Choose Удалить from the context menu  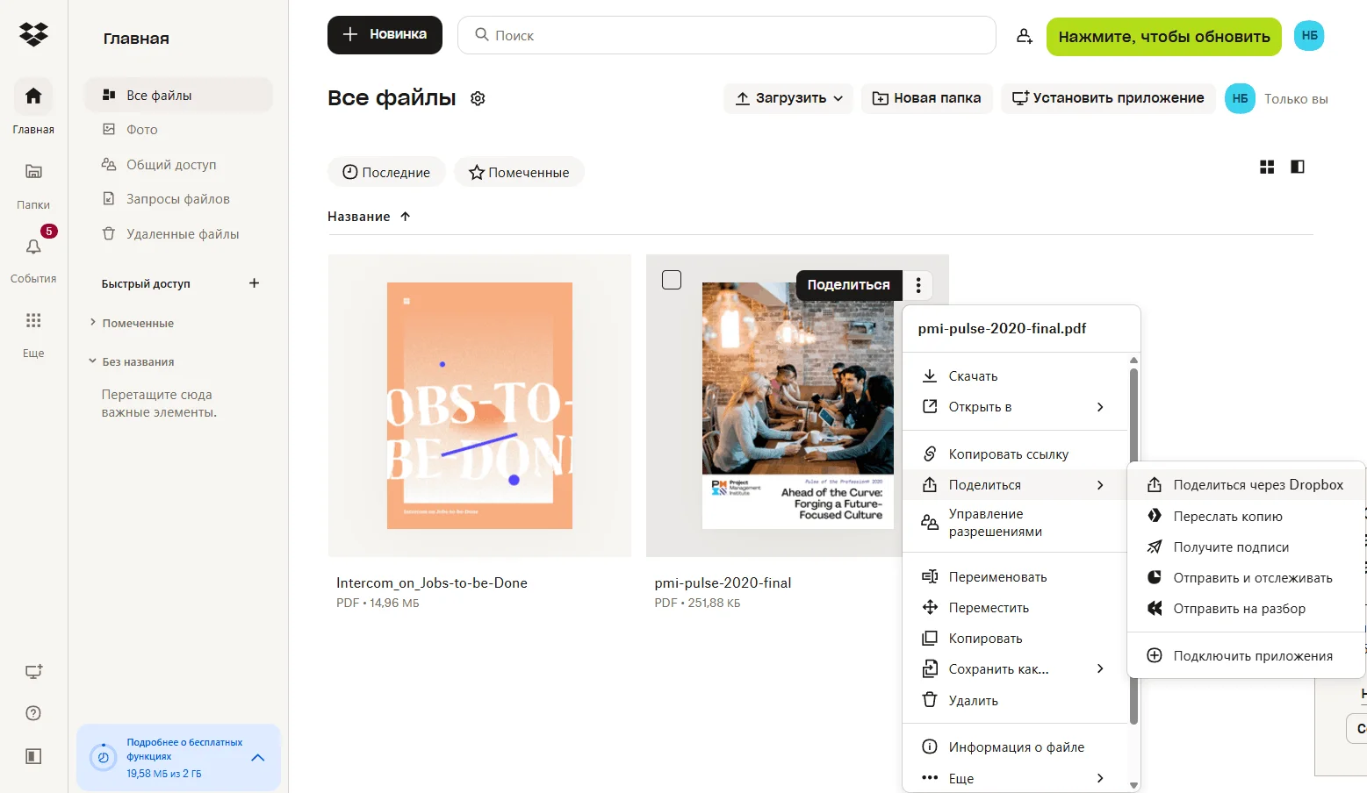pyautogui.click(x=1014, y=701)
